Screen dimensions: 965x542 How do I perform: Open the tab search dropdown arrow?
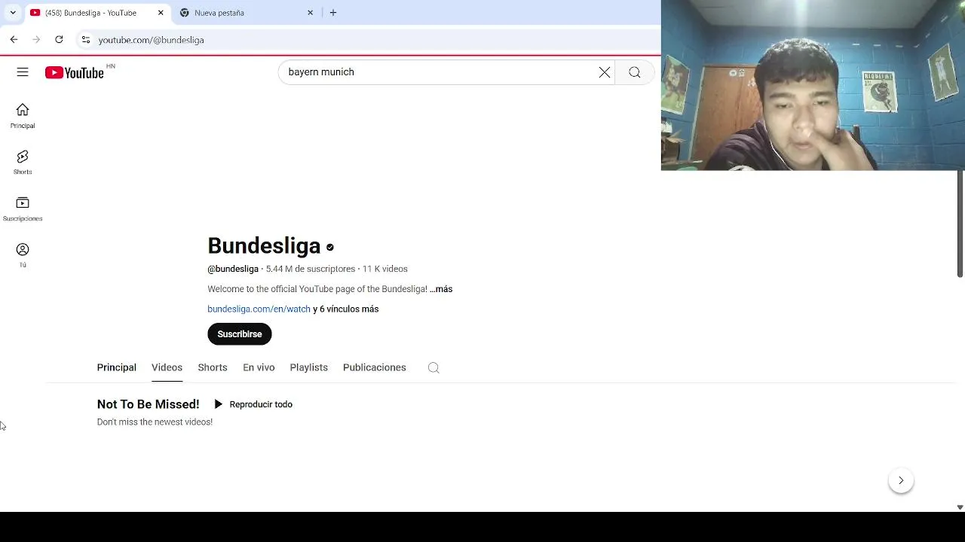13,13
